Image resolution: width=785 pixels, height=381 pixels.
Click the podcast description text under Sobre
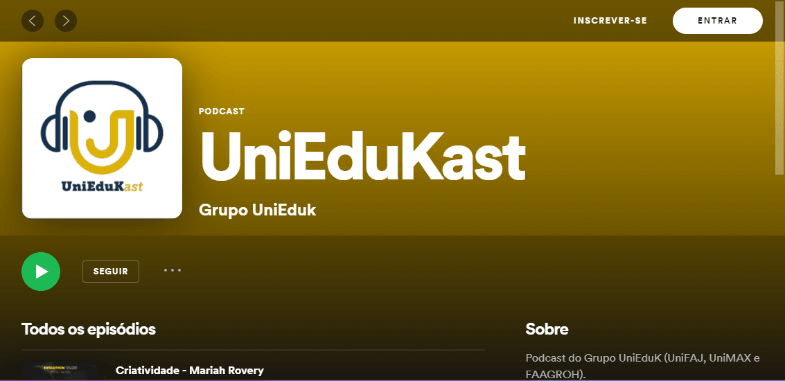tap(642, 366)
